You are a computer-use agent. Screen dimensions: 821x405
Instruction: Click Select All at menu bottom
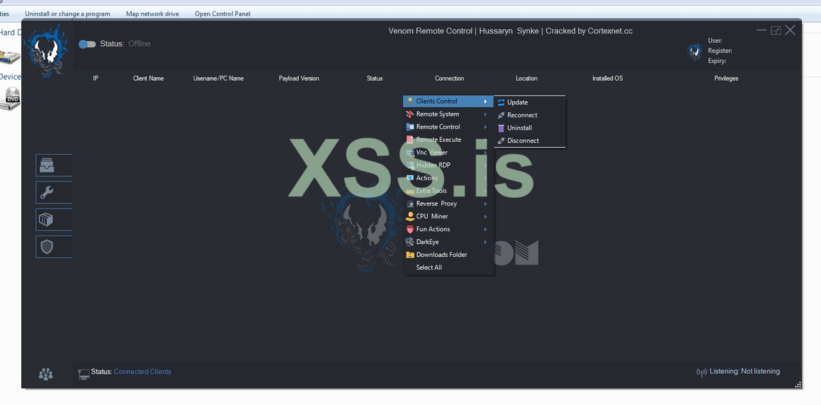[x=428, y=267]
